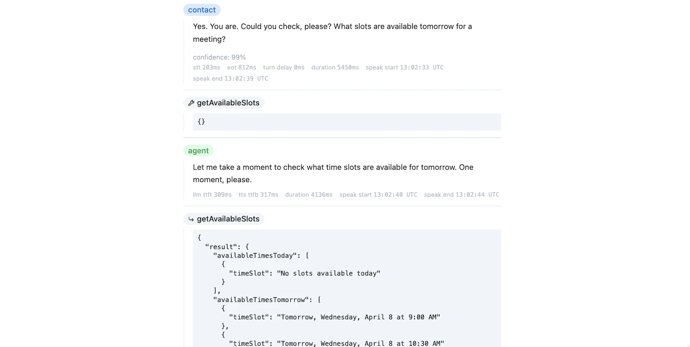Click the tts ttfb 317ms metric

tap(259, 195)
